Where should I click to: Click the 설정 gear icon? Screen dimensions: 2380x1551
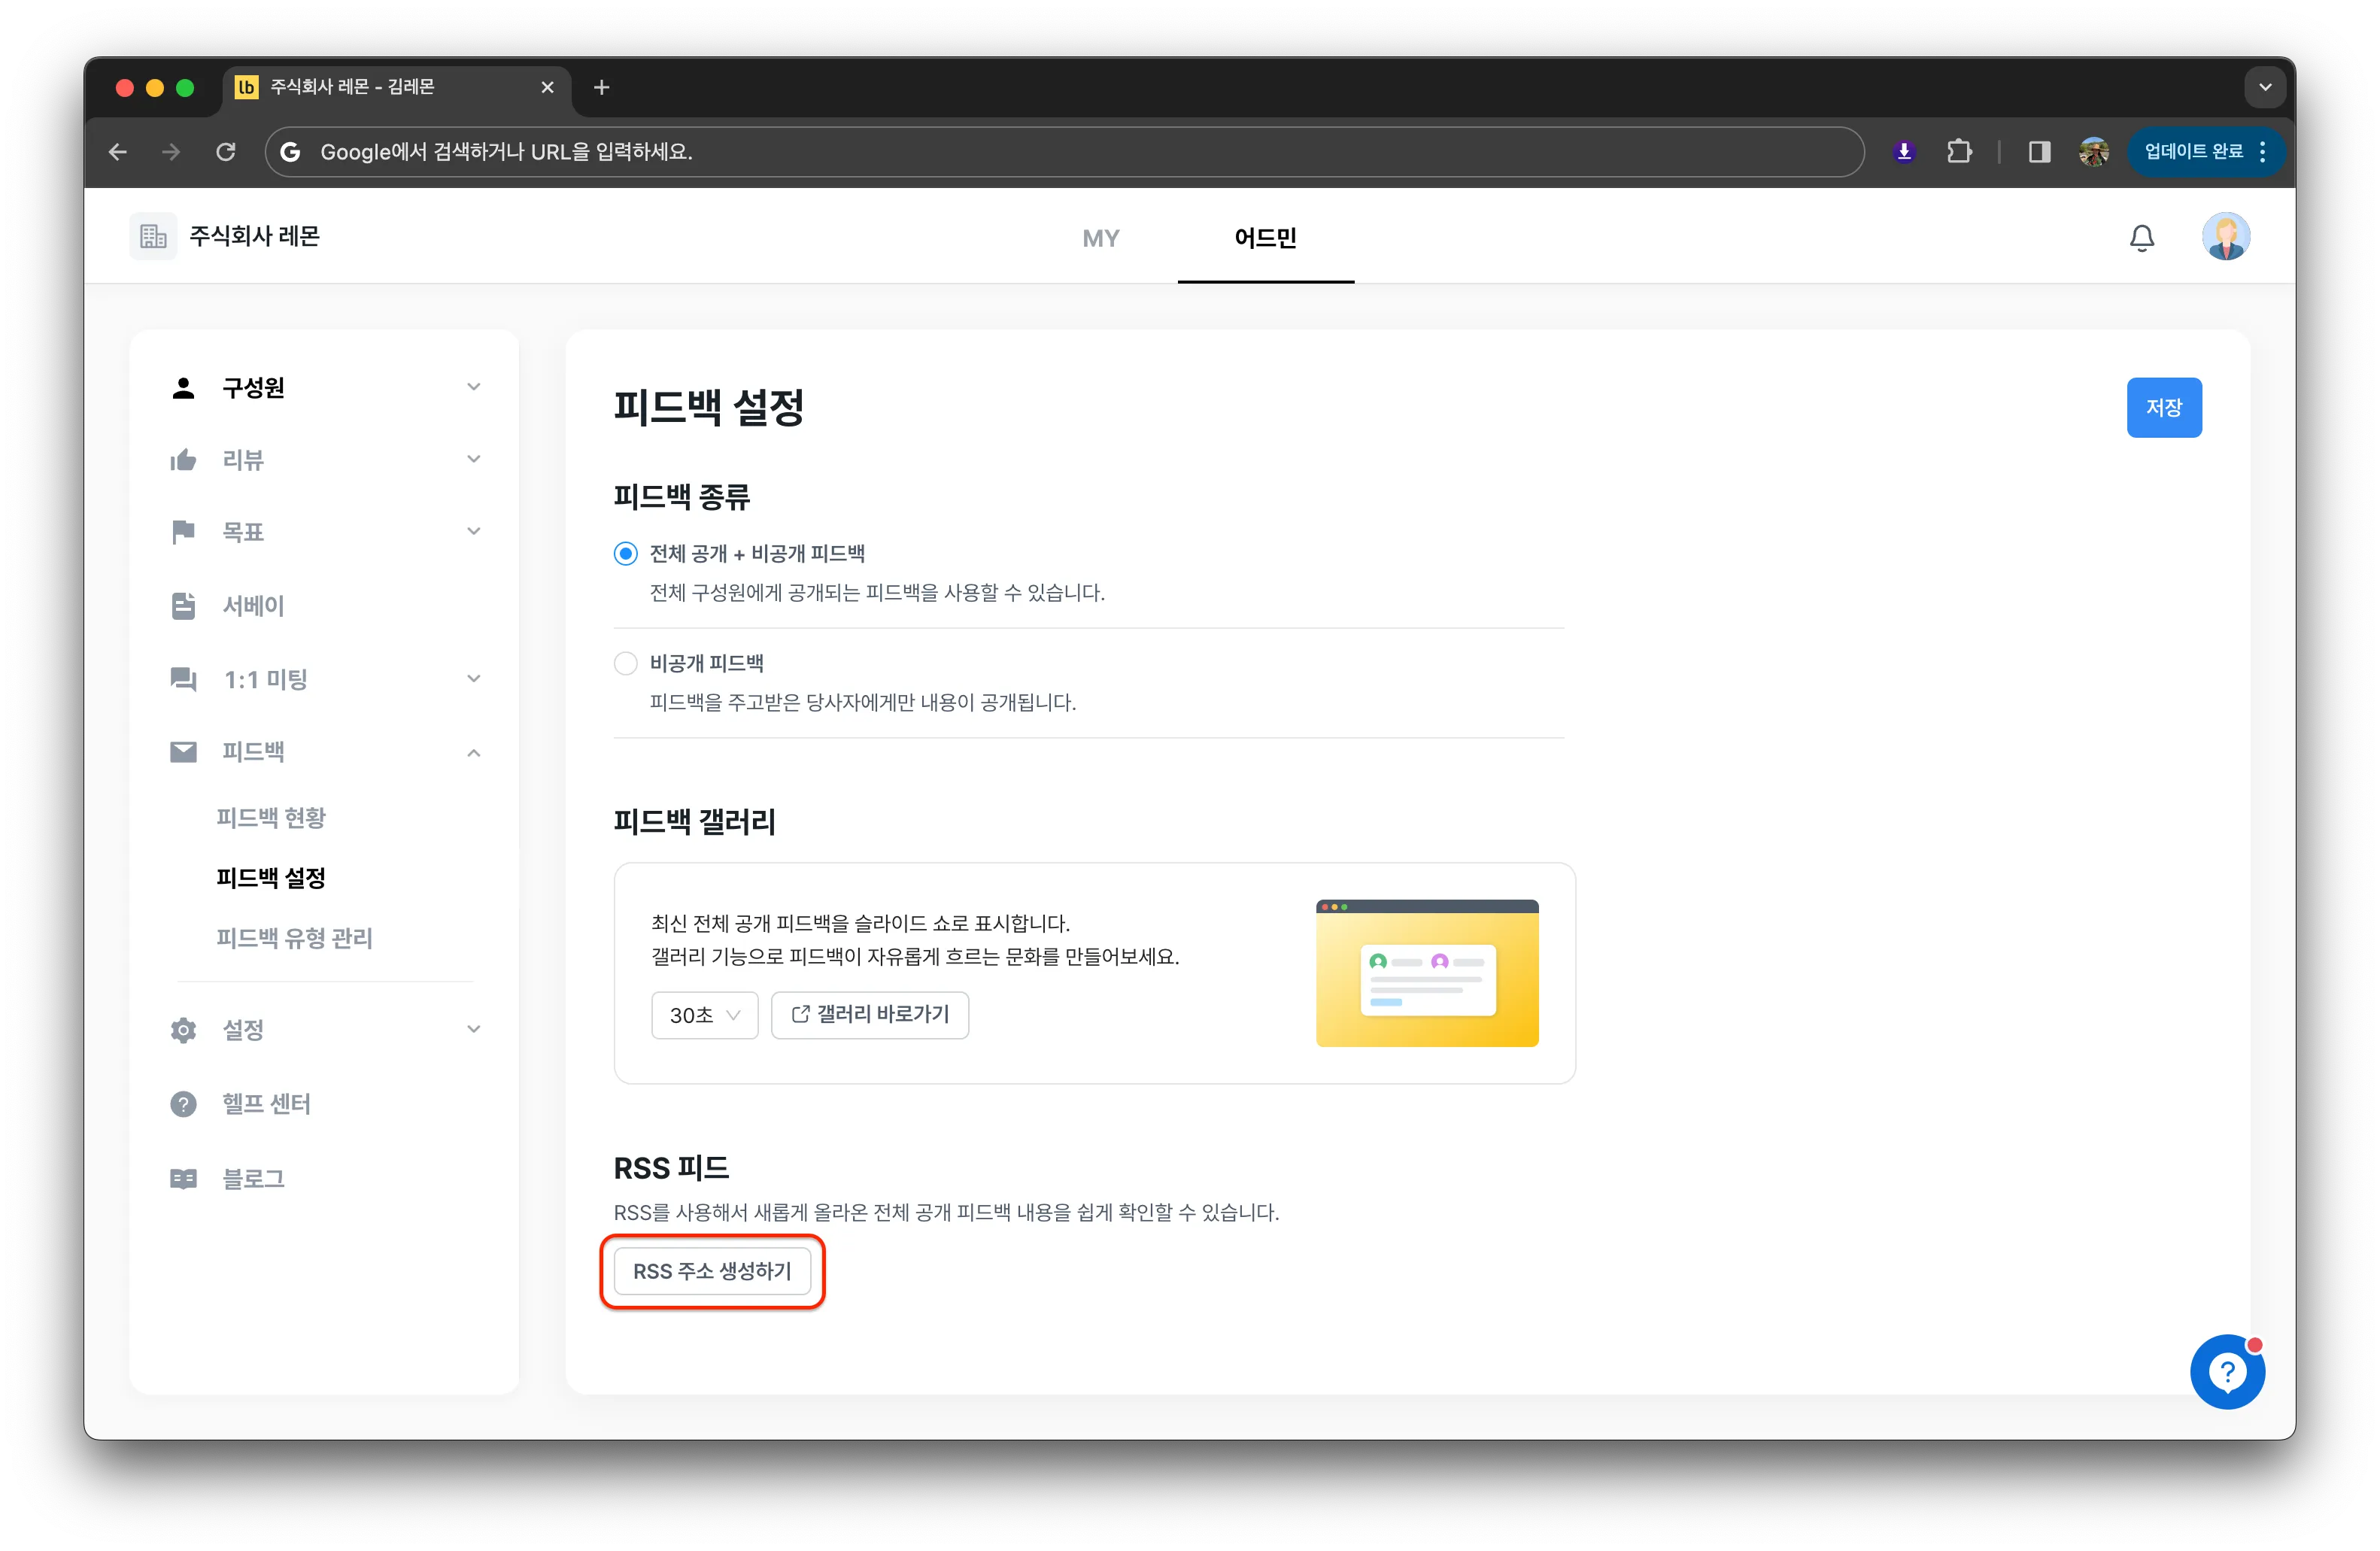pyautogui.click(x=183, y=1030)
